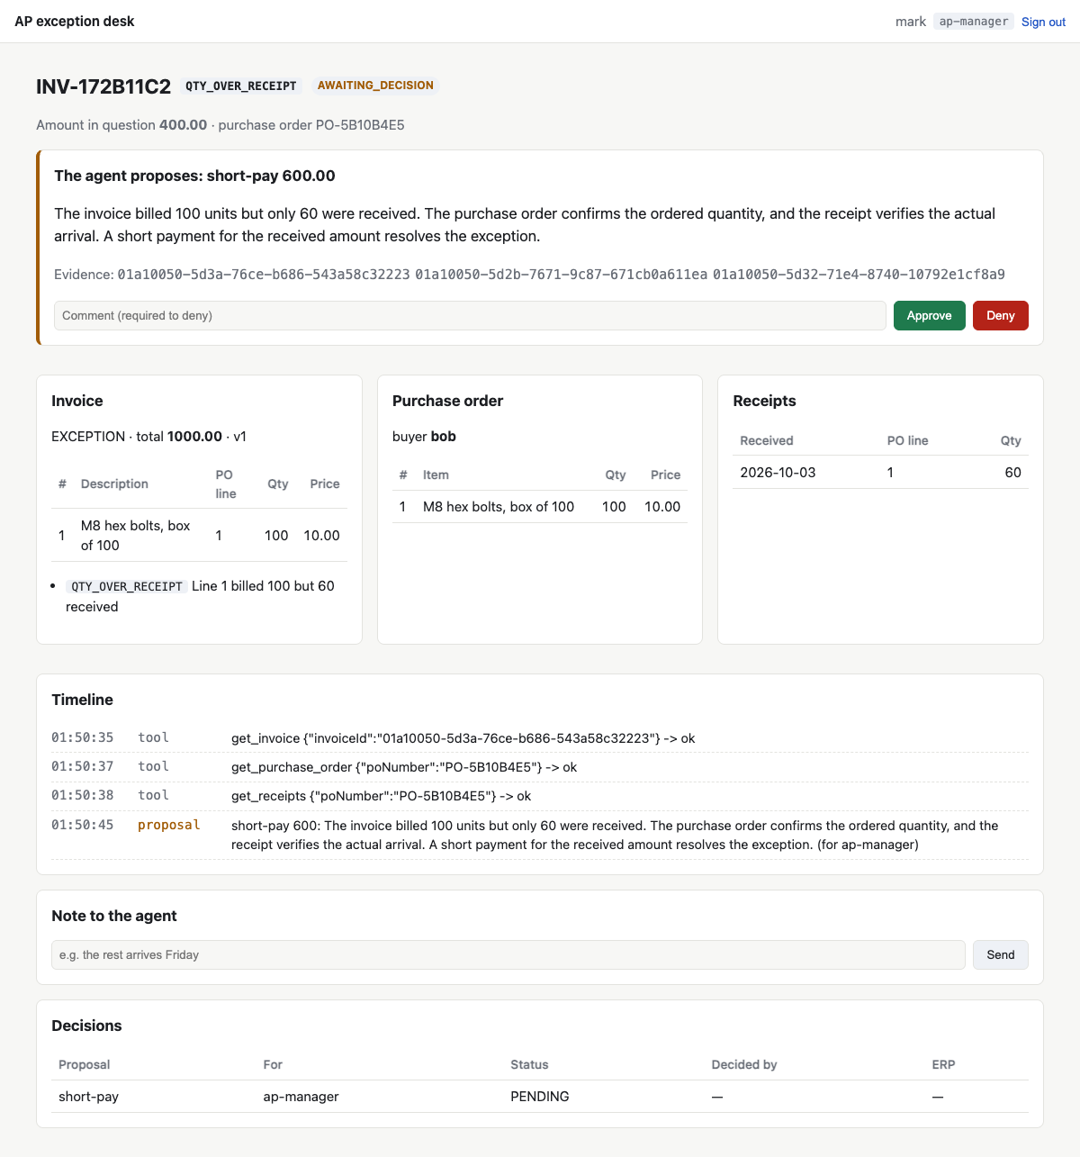Click short-pay in the Decisions table
Screen dimensions: 1080x1157
tap(88, 1097)
